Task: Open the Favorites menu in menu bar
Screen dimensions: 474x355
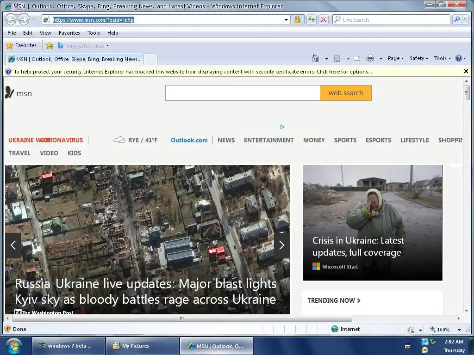Action: coord(69,33)
